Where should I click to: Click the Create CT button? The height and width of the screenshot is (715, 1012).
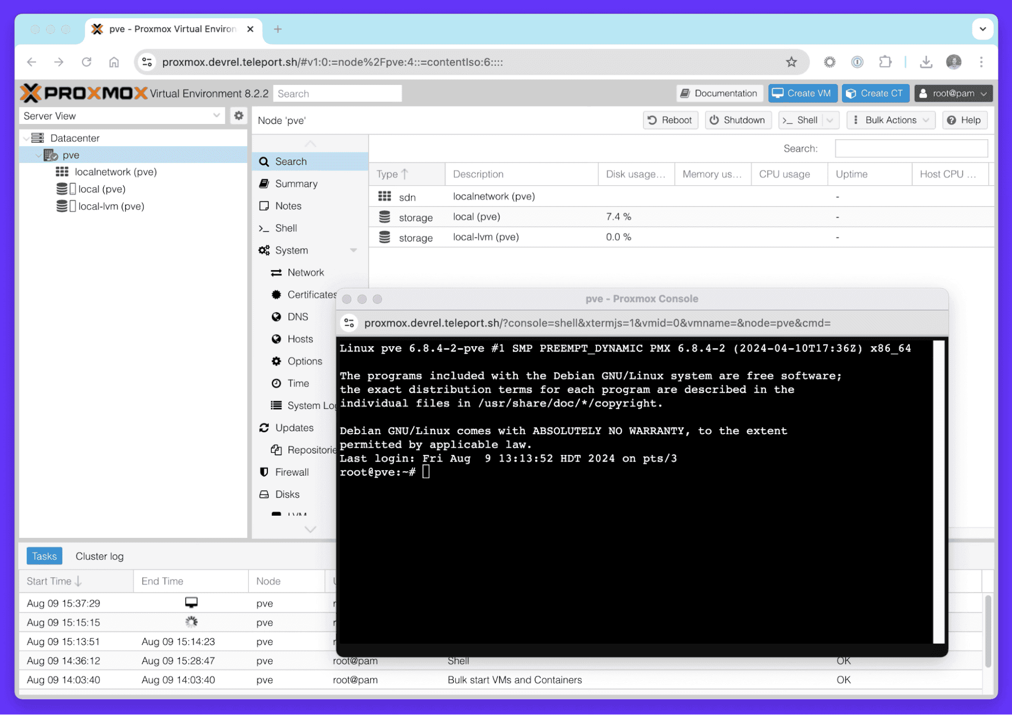(876, 93)
